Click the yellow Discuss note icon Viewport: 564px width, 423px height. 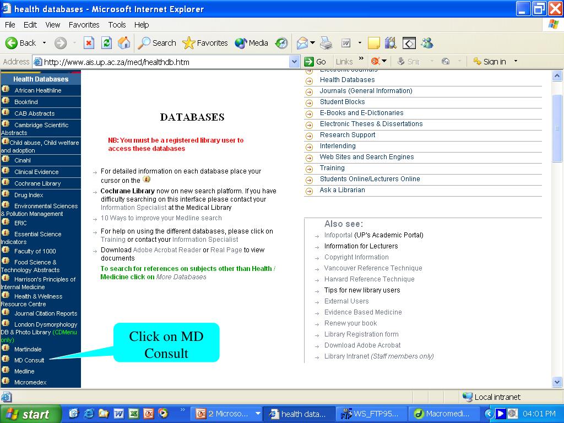(374, 43)
